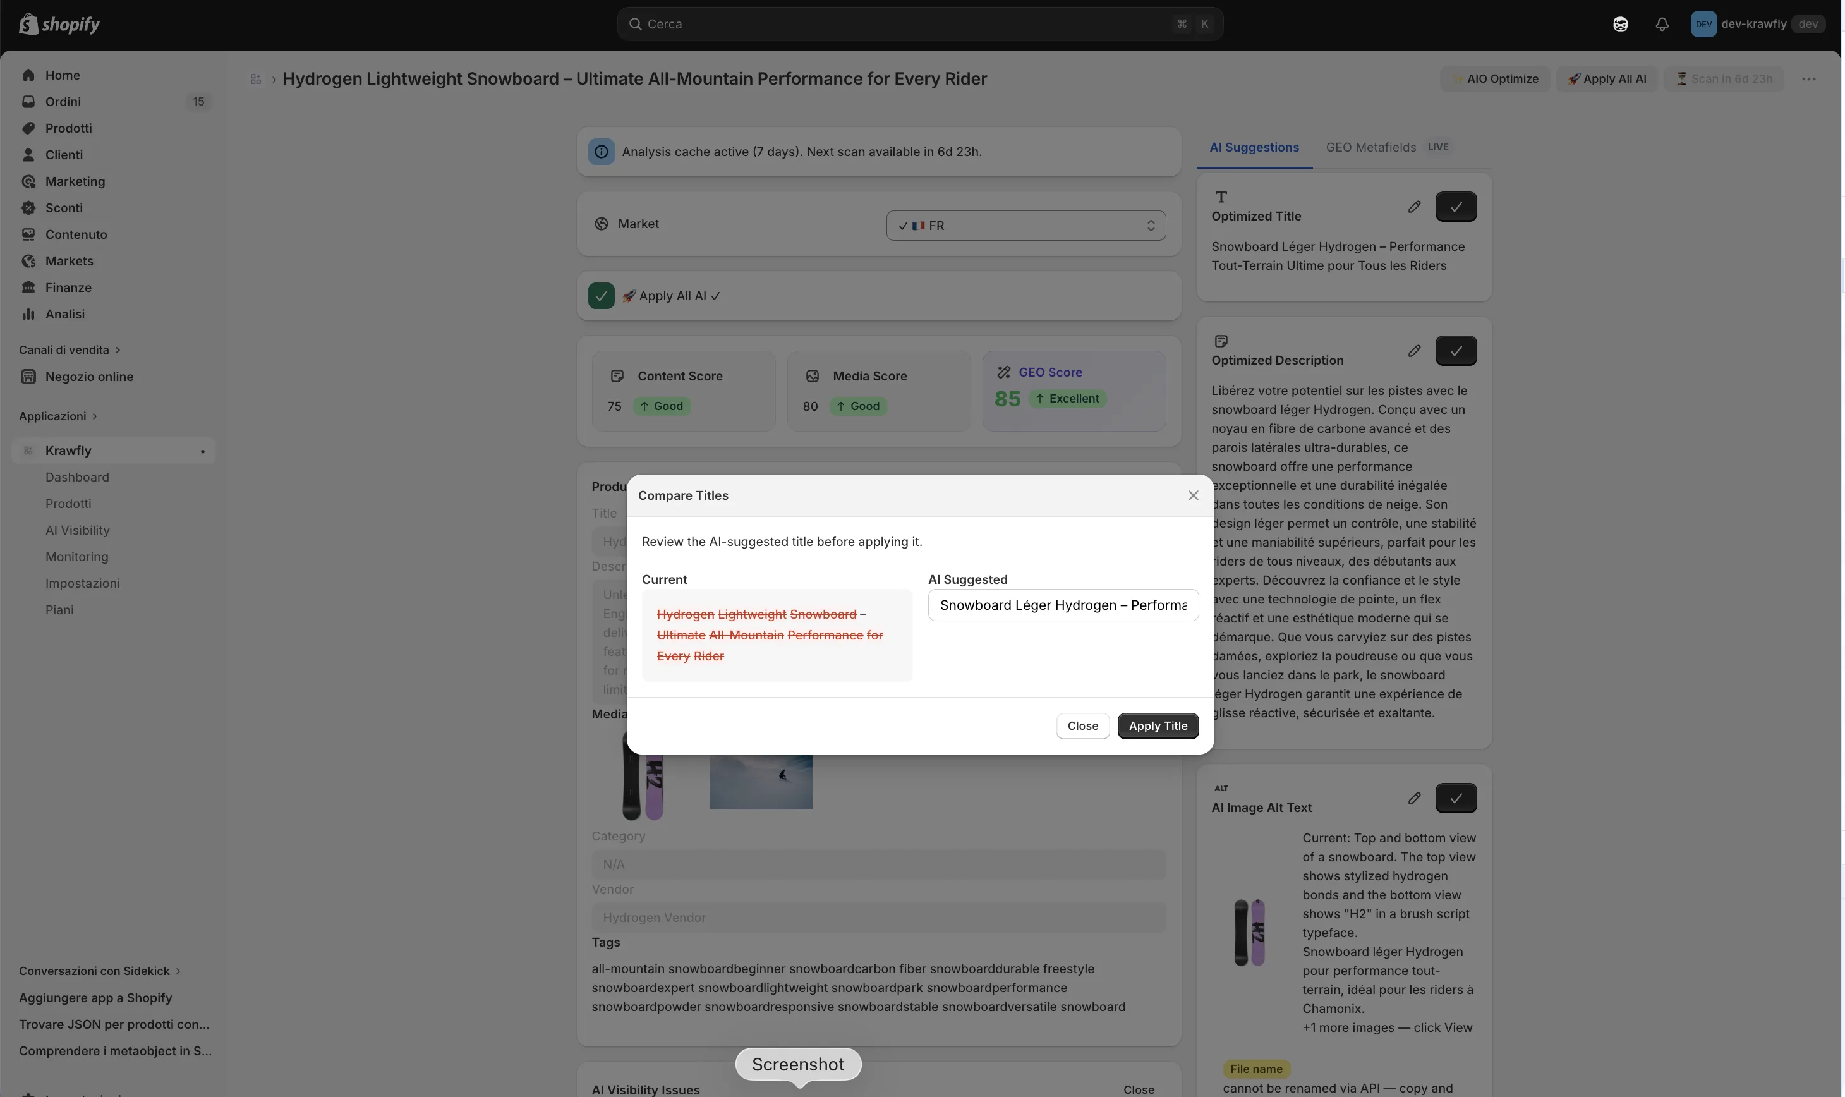Screen dimensions: 1845x1097
Task: Click the Analisi chart icon
Action: [x=28, y=314]
